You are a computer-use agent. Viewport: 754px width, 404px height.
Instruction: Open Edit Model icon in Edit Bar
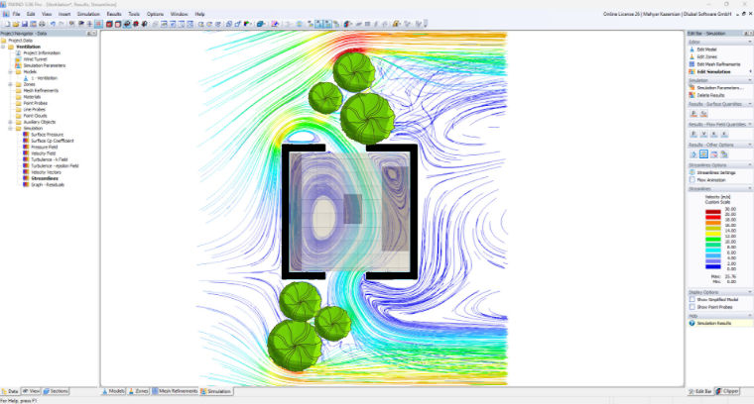click(691, 50)
